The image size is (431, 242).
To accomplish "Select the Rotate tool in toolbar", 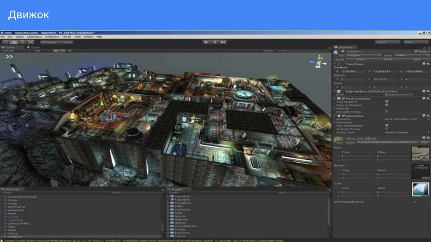I will tap(22, 42).
